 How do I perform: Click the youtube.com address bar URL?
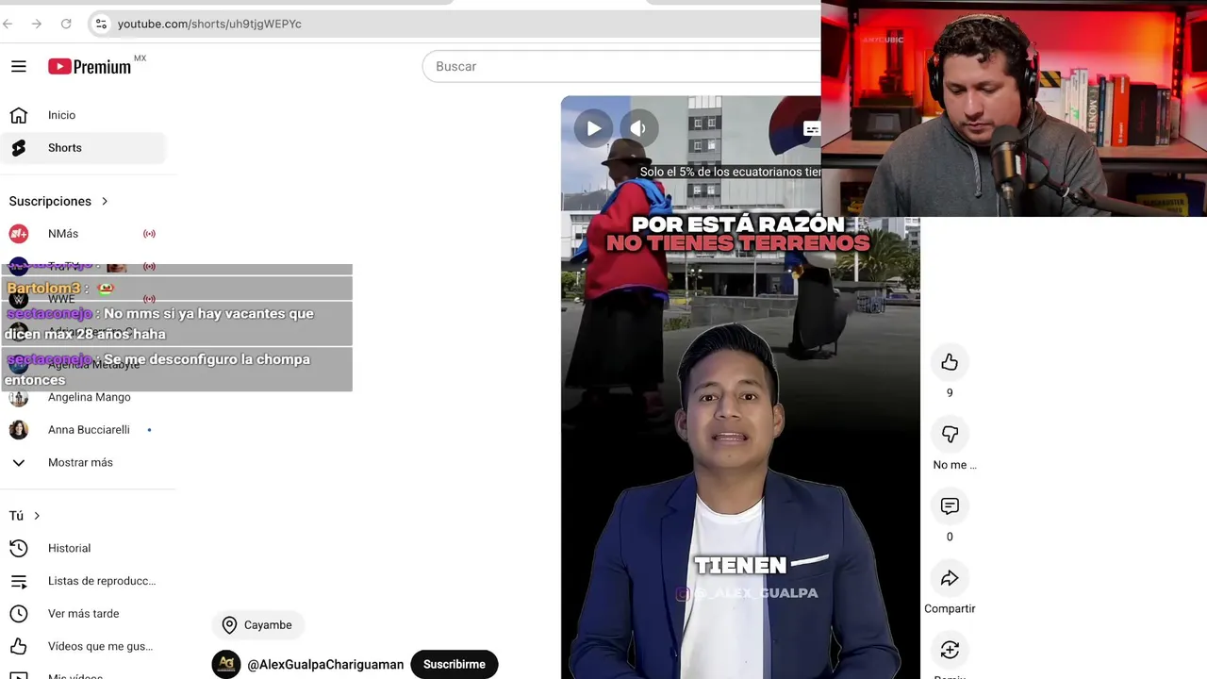click(209, 24)
